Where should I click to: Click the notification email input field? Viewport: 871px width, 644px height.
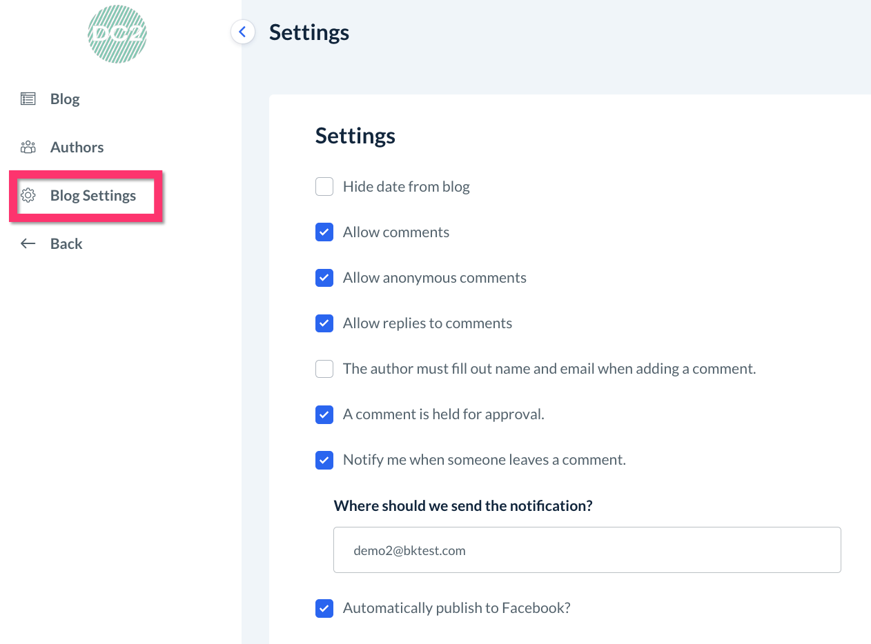587,550
